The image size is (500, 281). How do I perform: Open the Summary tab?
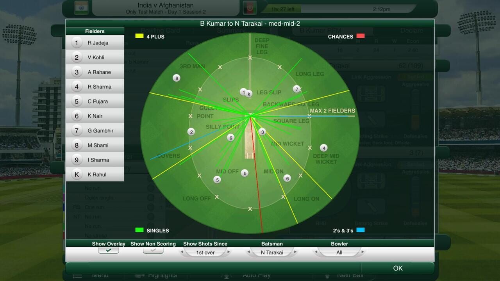click(231, 30)
